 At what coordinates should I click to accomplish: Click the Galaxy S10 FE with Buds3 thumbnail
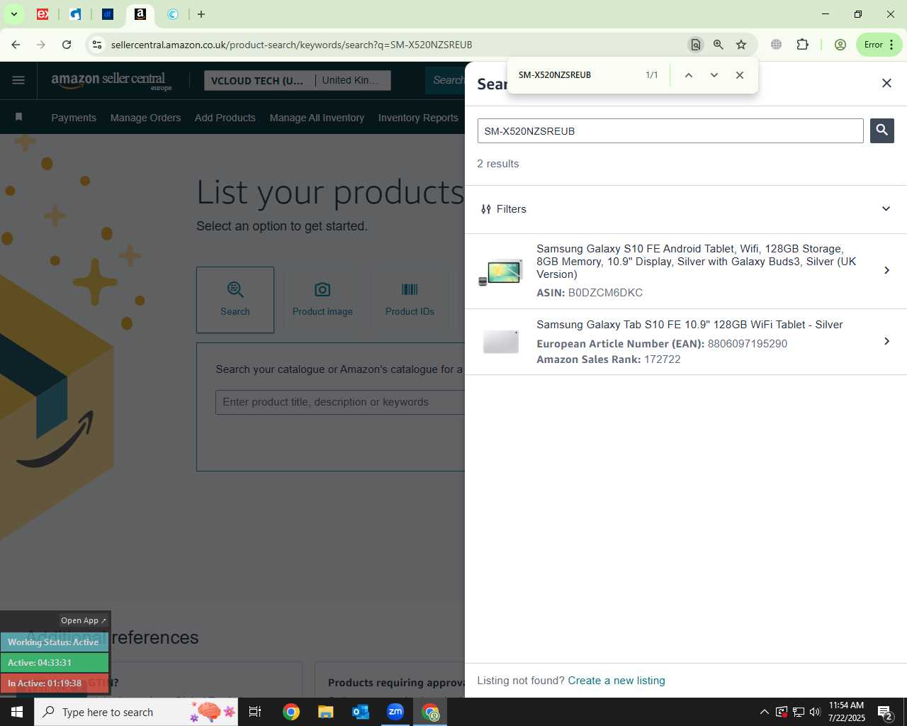point(500,272)
